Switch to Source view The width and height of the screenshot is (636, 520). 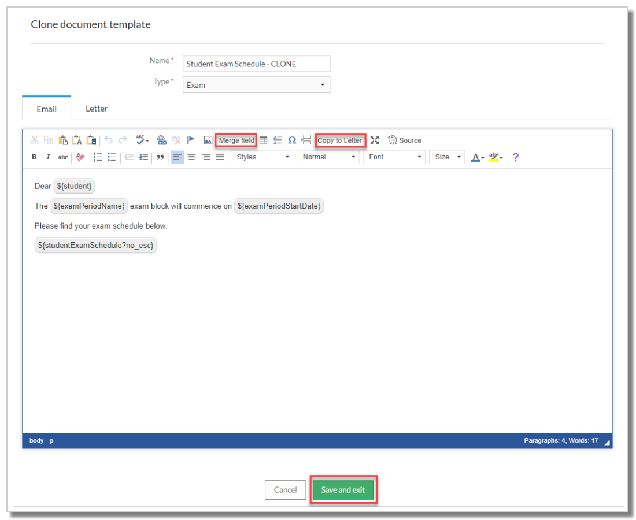[404, 140]
